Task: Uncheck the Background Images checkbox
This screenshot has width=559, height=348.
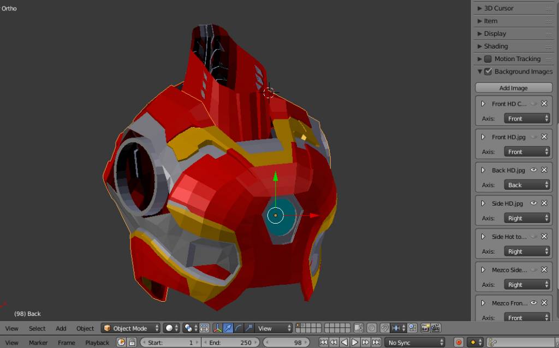Action: (x=488, y=71)
